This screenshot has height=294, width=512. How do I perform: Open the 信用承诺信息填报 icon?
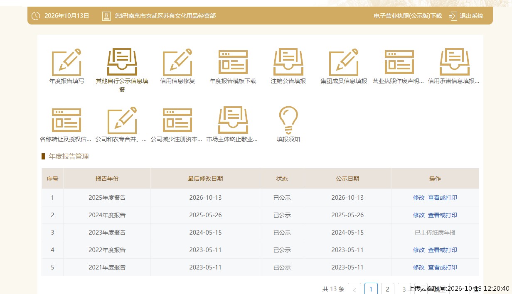pos(455,62)
